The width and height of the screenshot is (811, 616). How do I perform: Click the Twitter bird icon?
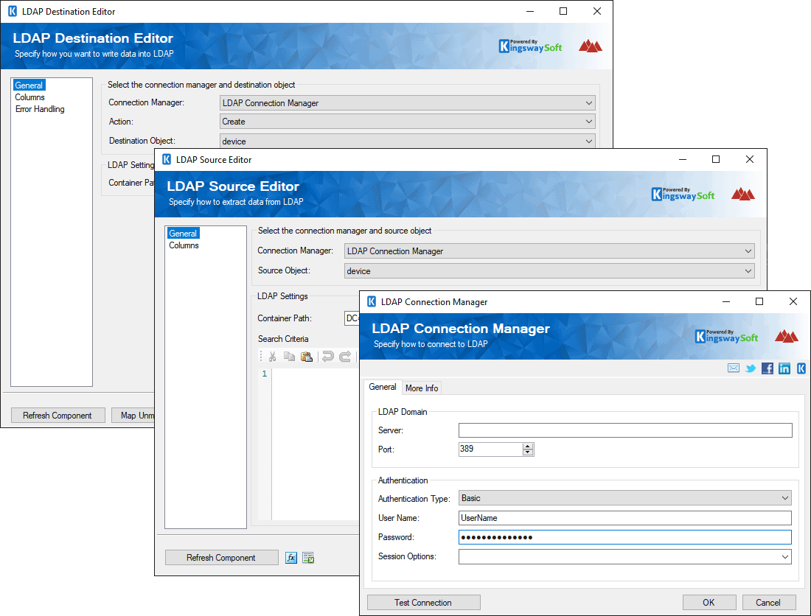750,368
